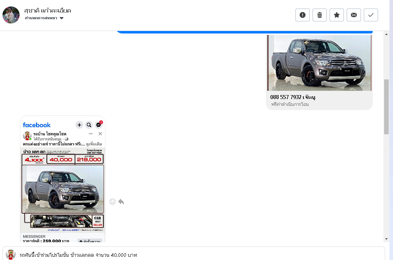This screenshot has width=393, height=260.
Task: Mark conversation done with checkmark icon
Action: click(371, 15)
